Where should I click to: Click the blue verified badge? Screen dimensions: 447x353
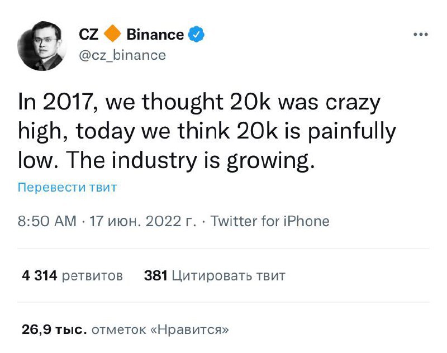click(196, 35)
